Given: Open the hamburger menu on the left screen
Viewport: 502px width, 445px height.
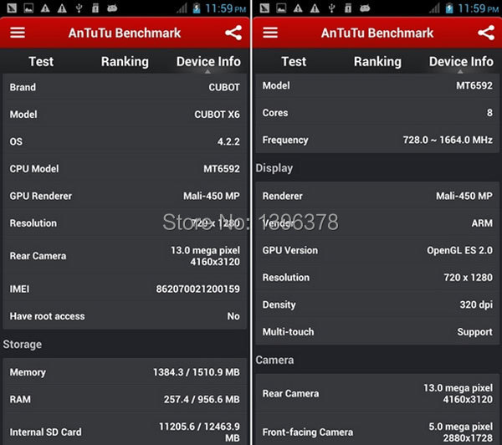Looking at the screenshot, I should point(18,33).
